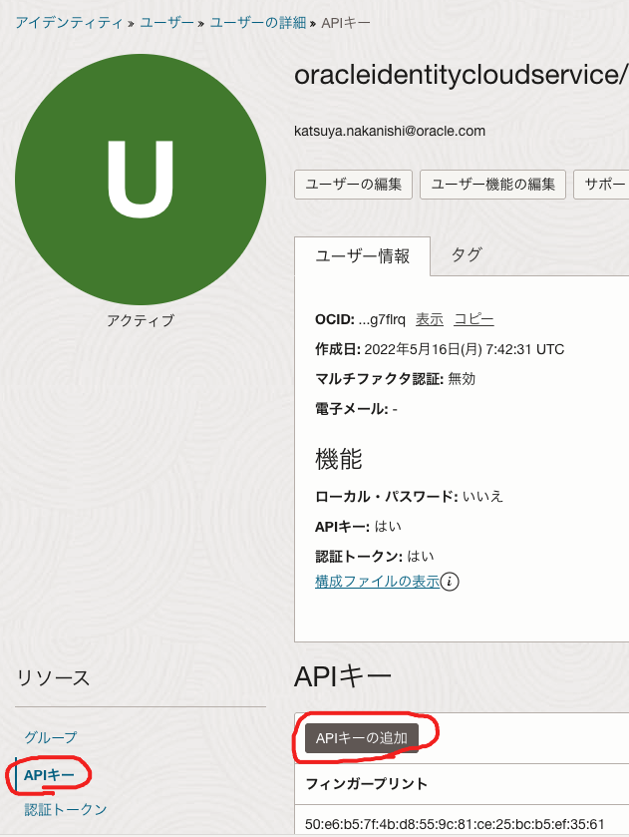Switch to the ユーザー情報 tab
Viewport: 629px width, 837px height.
tap(362, 256)
